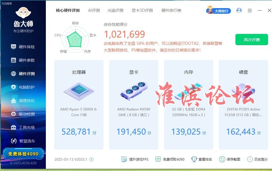Click the overall score 1,021,699
Screen dimensions: 272x171
pyautogui.click(x=124, y=34)
